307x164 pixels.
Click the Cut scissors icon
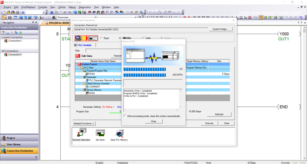52,12
